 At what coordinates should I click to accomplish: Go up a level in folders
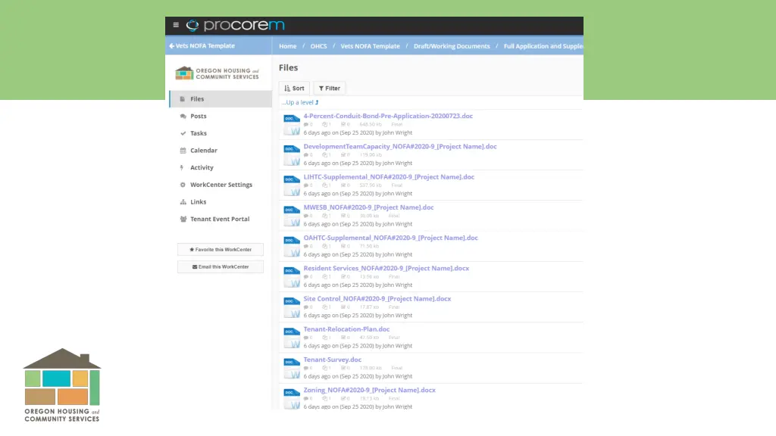300,102
